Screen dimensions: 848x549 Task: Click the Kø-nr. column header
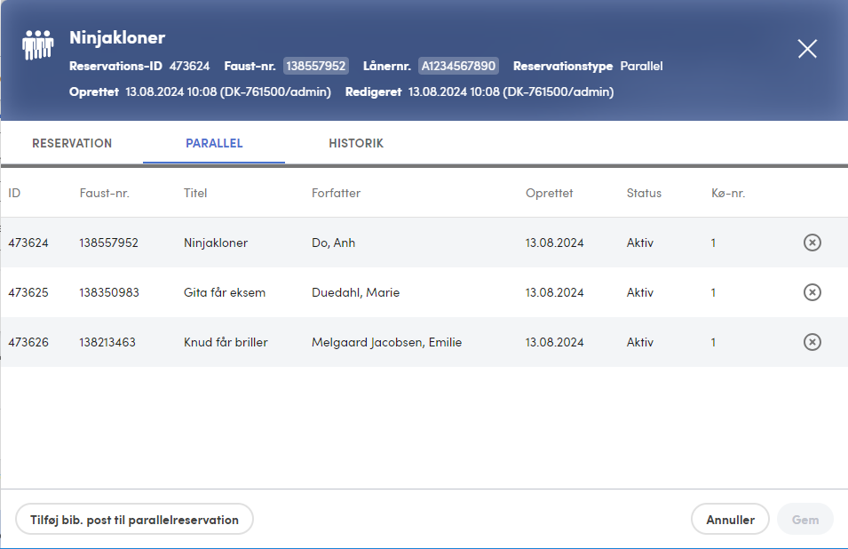728,193
